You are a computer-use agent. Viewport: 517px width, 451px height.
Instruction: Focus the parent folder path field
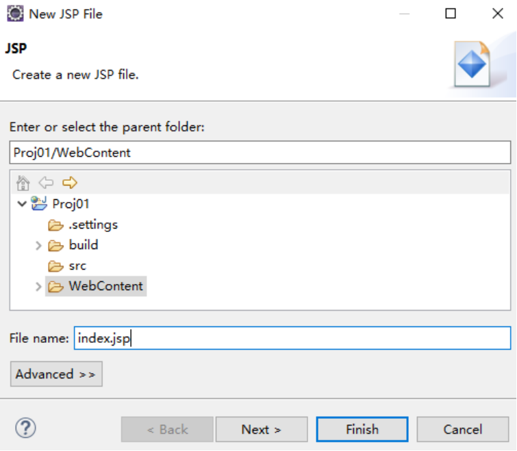click(260, 153)
